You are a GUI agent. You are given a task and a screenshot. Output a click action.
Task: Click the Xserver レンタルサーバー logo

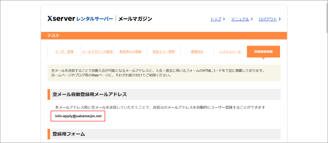click(80, 19)
